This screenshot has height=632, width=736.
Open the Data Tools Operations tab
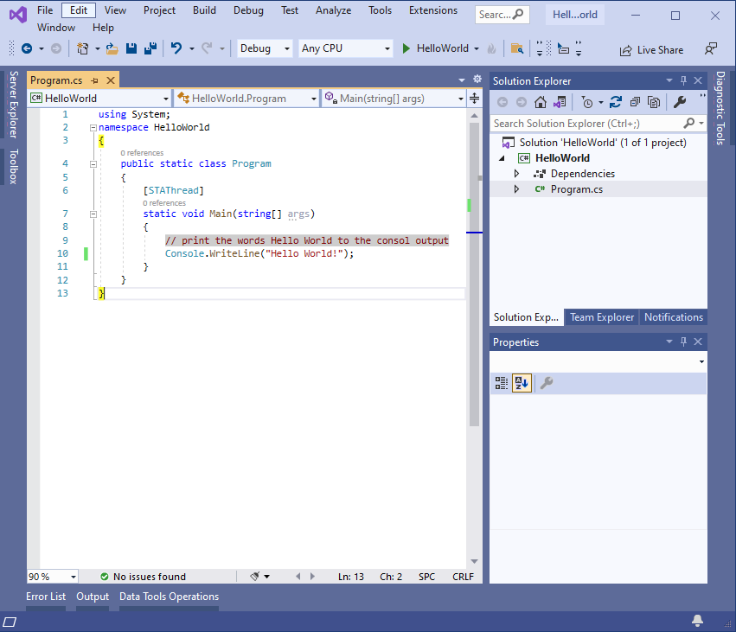[x=169, y=597]
